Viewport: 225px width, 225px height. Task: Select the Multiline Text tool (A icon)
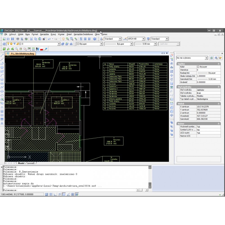2,123
